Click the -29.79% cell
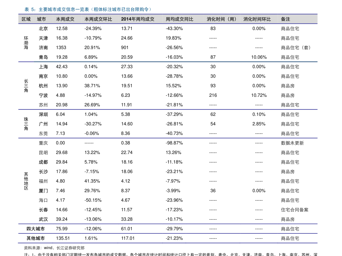 point(174,229)
